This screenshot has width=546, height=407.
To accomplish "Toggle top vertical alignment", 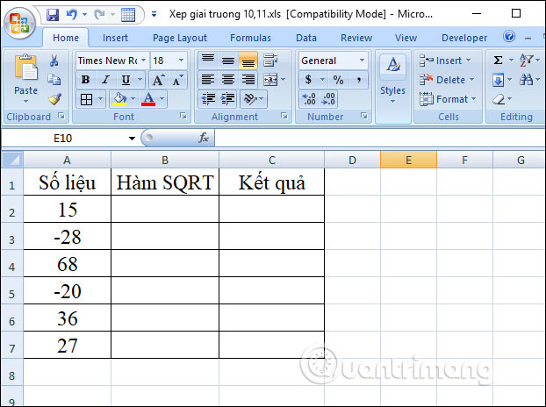I will point(208,61).
